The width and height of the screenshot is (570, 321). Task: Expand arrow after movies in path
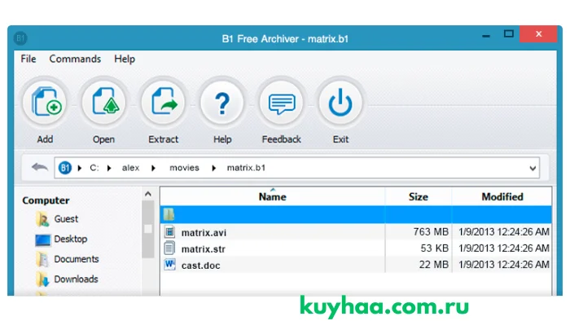[x=213, y=168]
